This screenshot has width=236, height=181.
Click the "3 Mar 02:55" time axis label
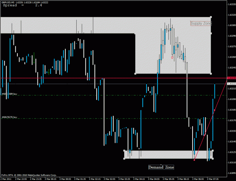pos(110,179)
